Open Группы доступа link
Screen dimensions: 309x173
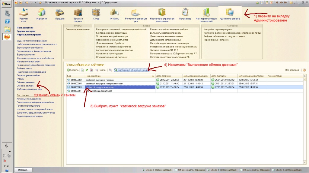click(x=26, y=31)
